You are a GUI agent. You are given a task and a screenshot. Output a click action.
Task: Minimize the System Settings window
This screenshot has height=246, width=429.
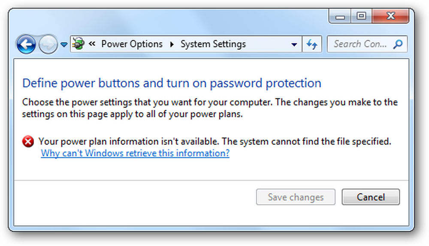click(x=340, y=16)
